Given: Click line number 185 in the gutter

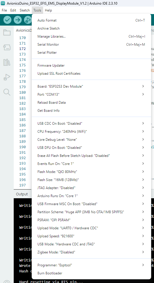Looking at the screenshot, I should (23, 120).
